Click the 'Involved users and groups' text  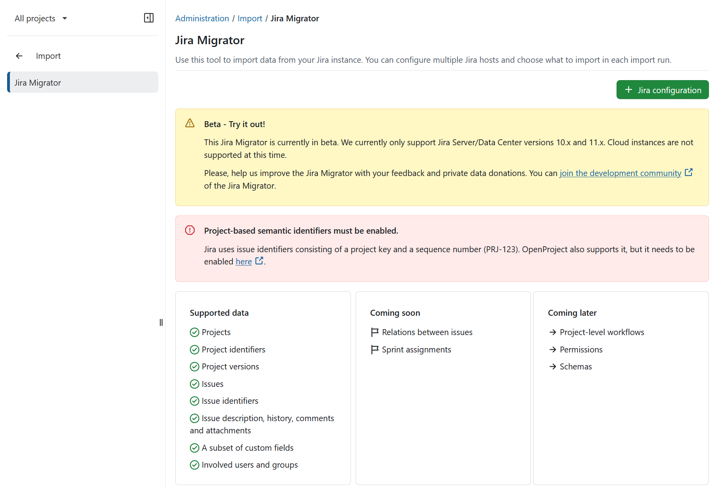coord(250,465)
